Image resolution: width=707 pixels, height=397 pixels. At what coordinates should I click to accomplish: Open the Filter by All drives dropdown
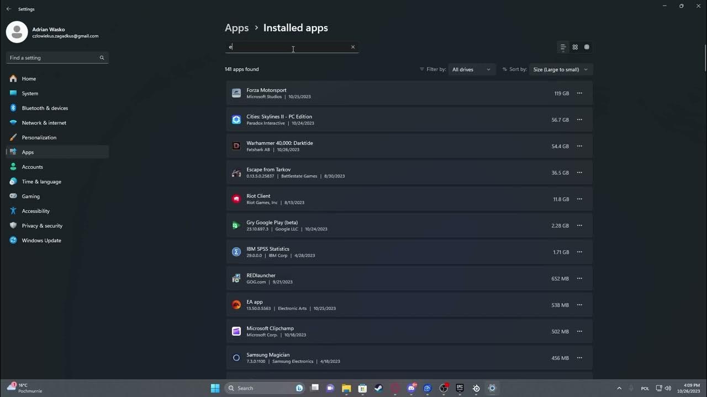pyautogui.click(x=472, y=69)
